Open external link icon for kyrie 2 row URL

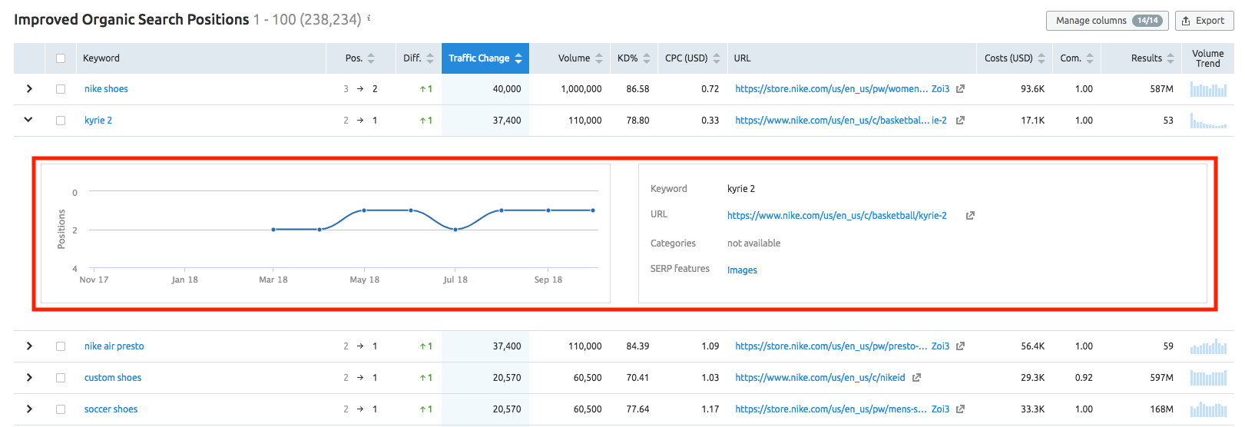point(960,121)
